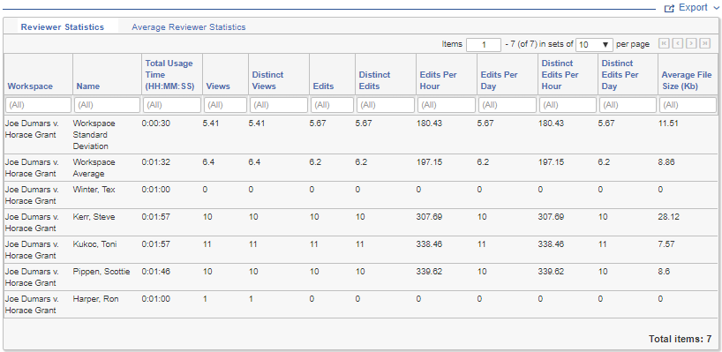Sort by Average File Size column

[x=687, y=80]
